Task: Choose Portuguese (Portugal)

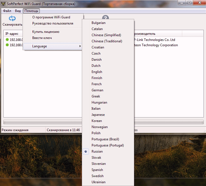Action: pyautogui.click(x=108, y=145)
